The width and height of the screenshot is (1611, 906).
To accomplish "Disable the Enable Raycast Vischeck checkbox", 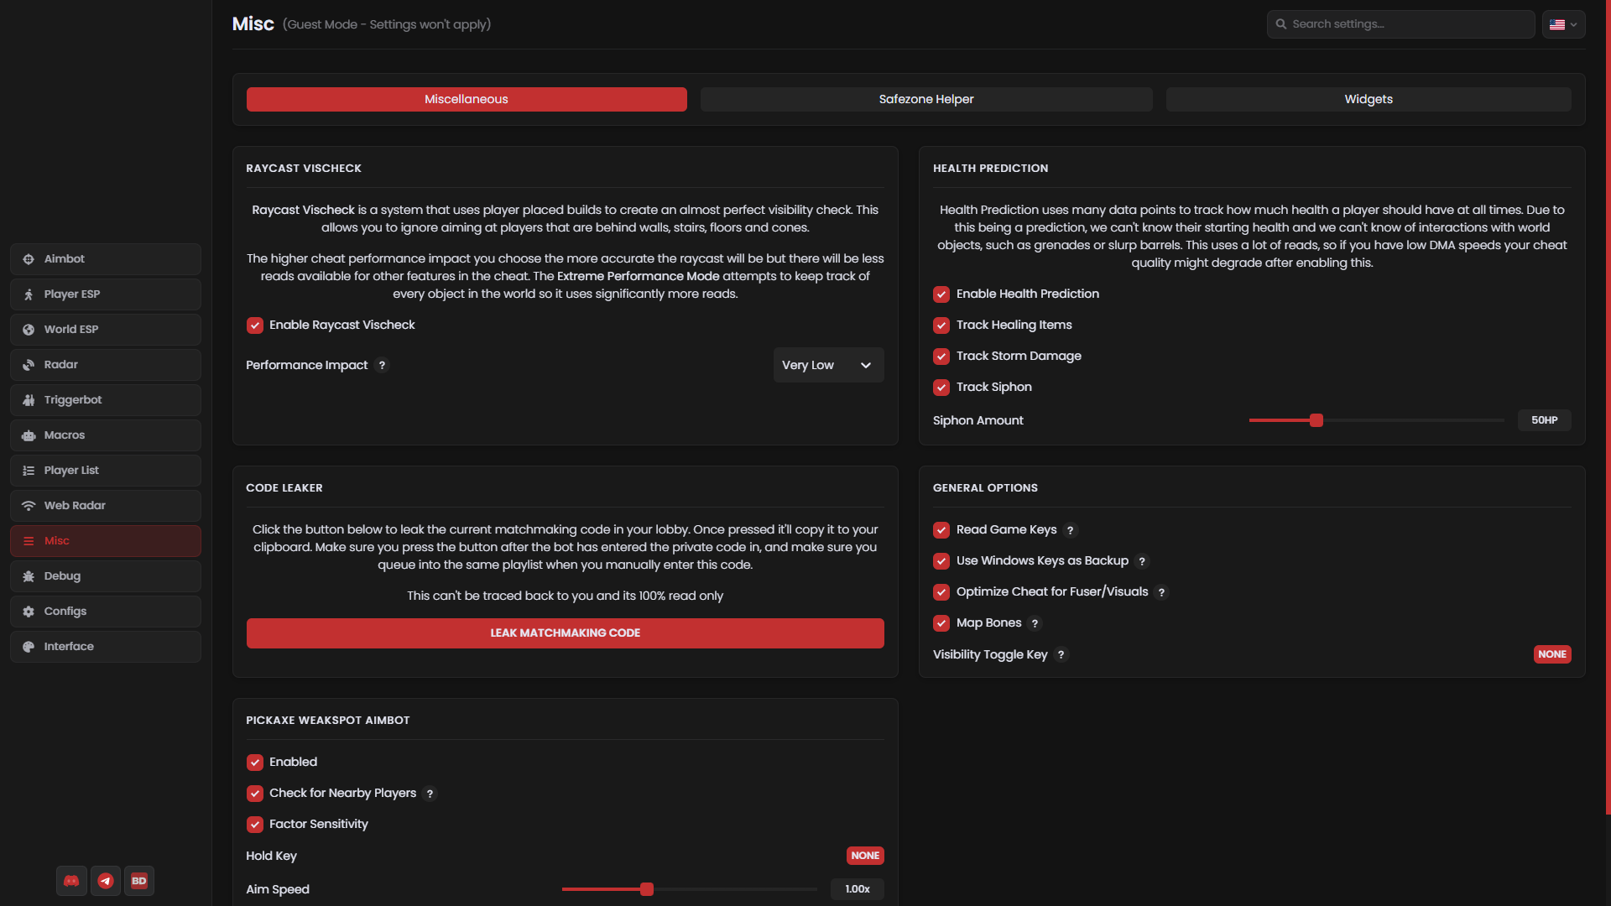I will pyautogui.click(x=255, y=325).
